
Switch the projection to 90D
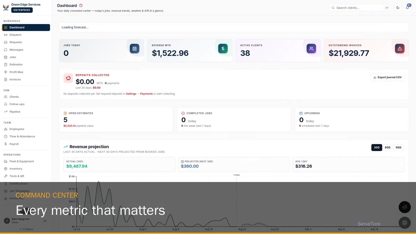(398, 148)
